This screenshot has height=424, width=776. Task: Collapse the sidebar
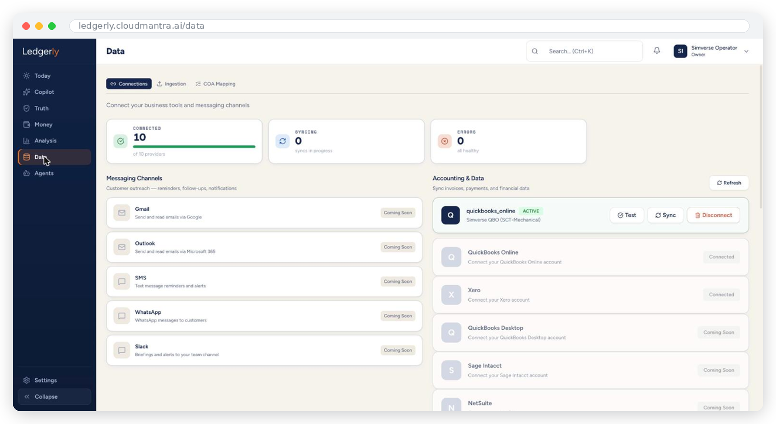[x=55, y=396]
